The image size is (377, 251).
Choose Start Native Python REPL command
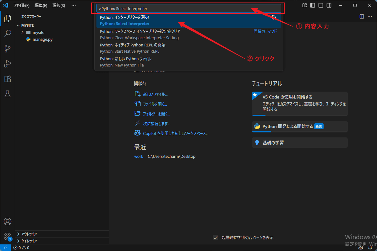point(189,48)
